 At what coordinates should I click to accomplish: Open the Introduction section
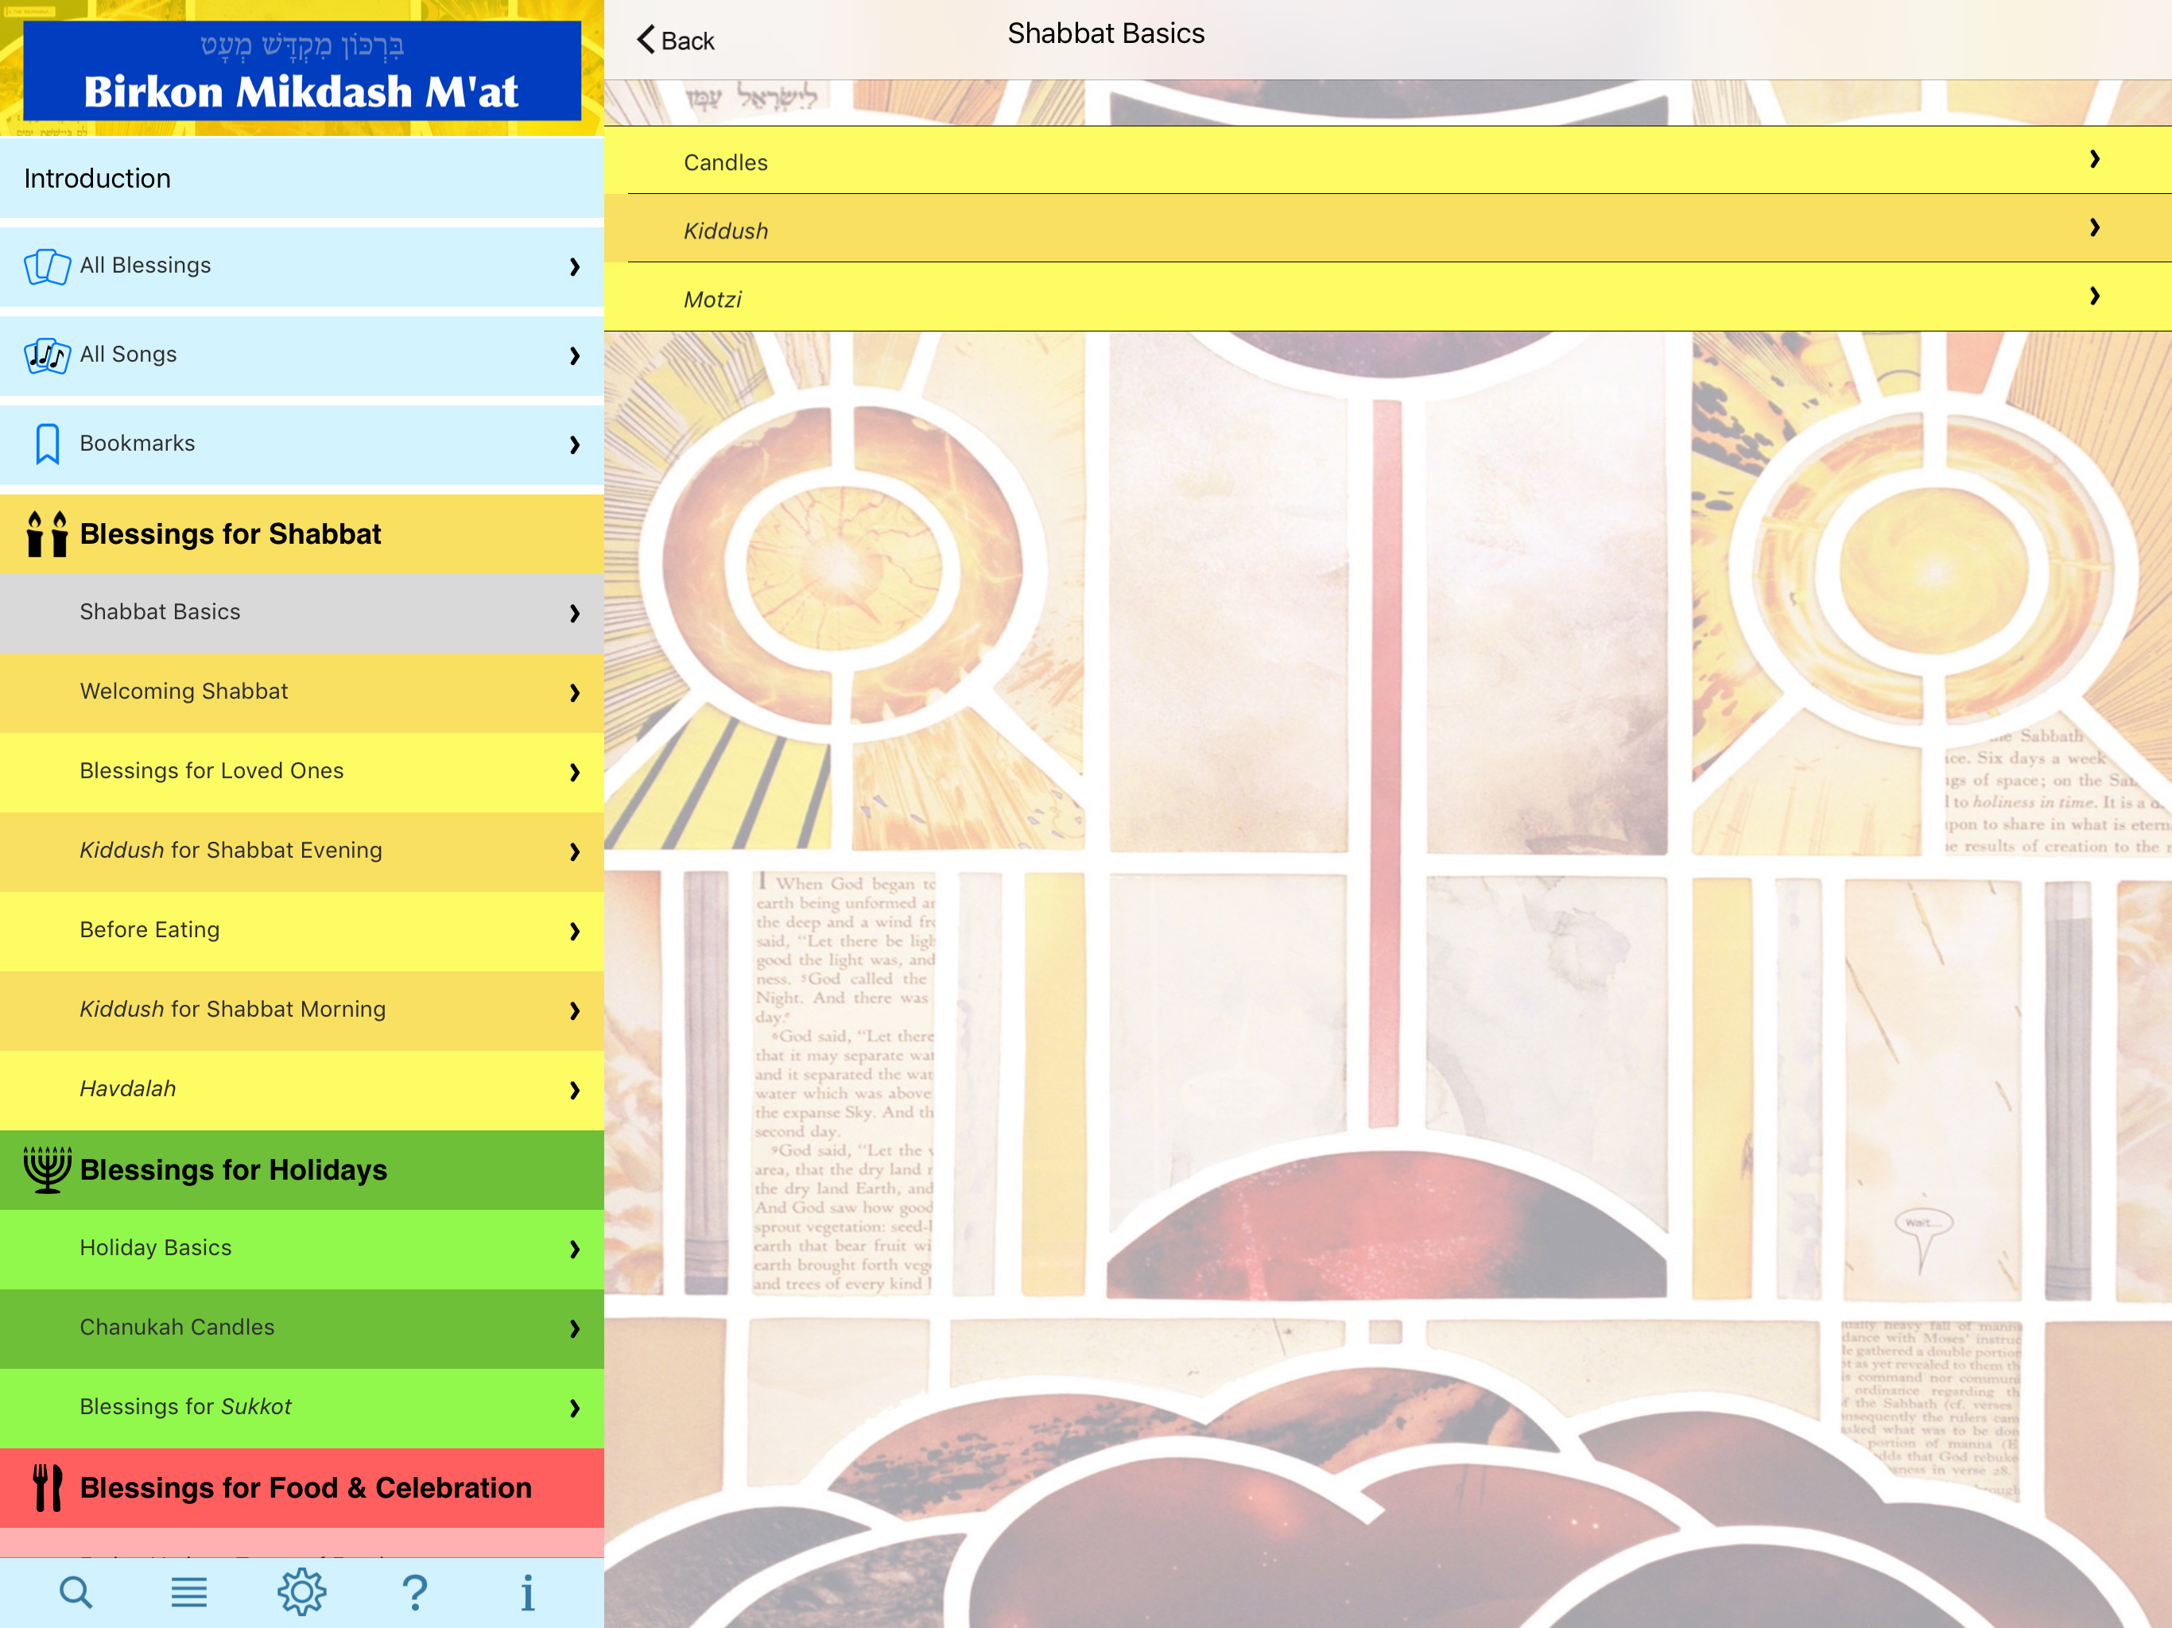pos(302,178)
